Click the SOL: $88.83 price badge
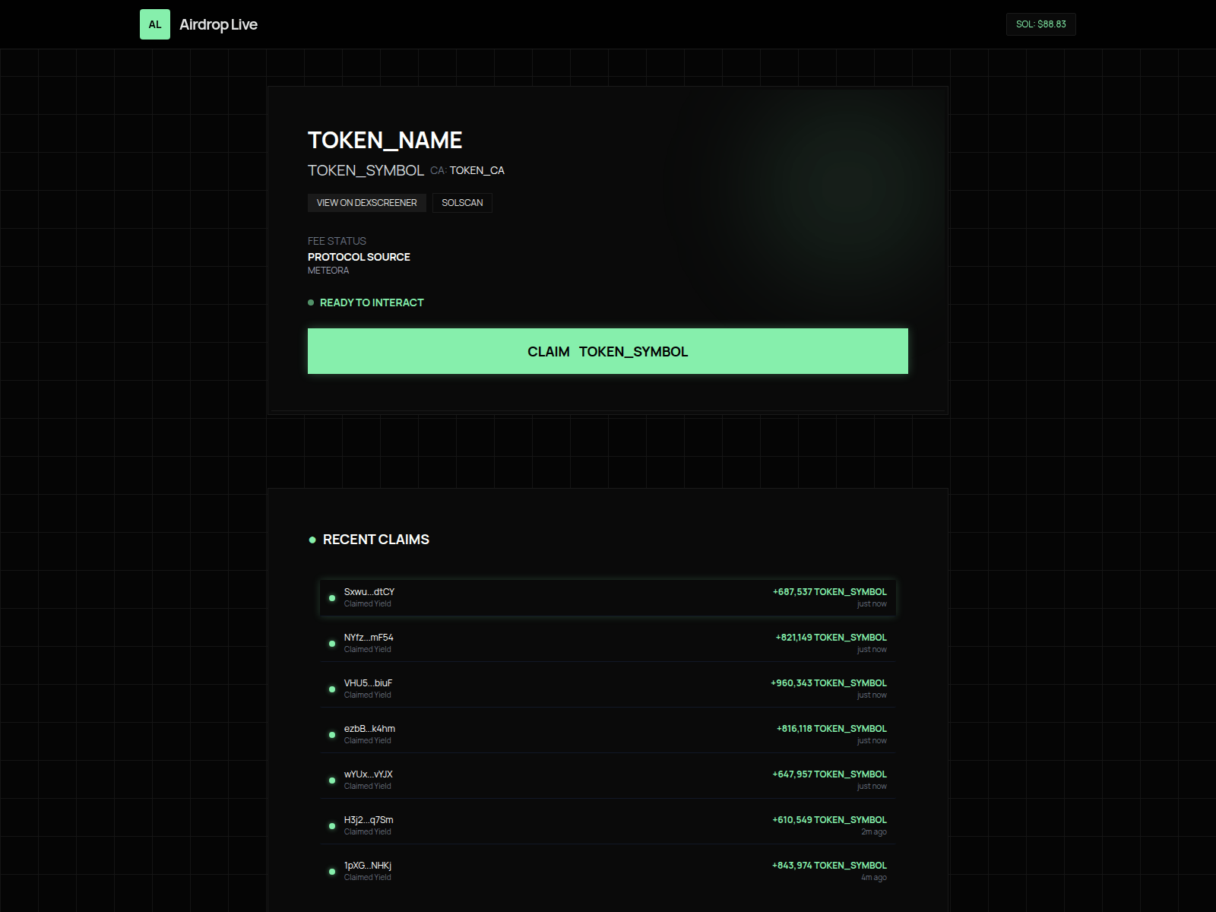This screenshot has width=1216, height=912. (1040, 24)
